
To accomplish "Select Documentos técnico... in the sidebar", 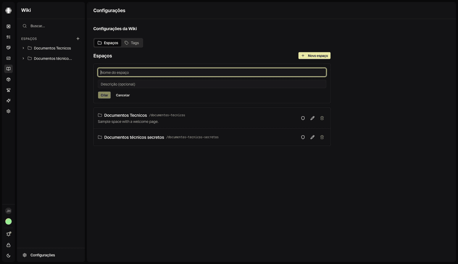I will (x=53, y=58).
